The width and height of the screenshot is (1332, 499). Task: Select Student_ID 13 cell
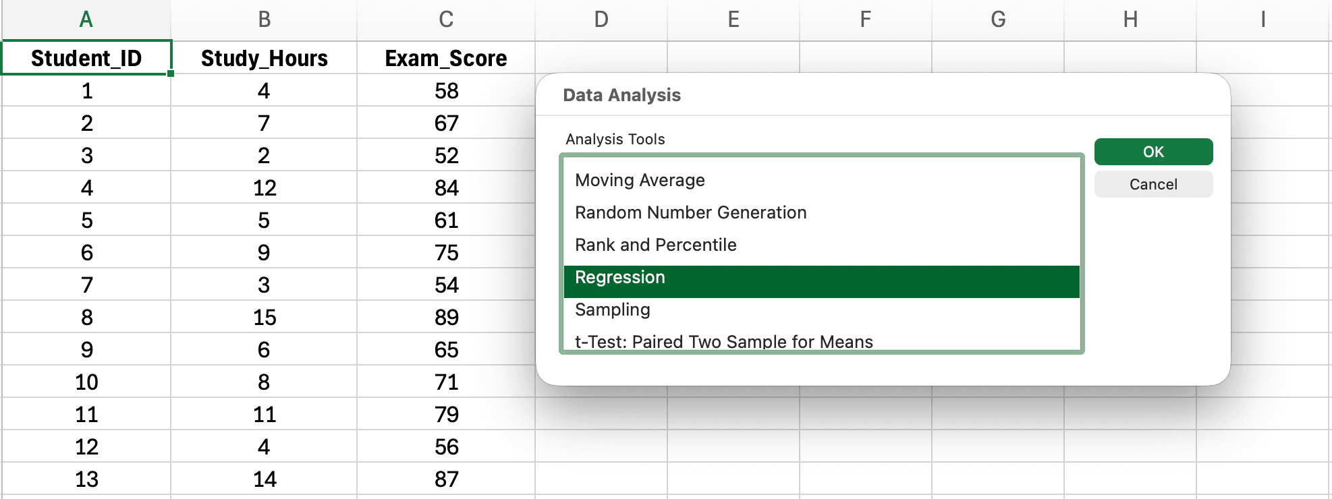[x=86, y=479]
